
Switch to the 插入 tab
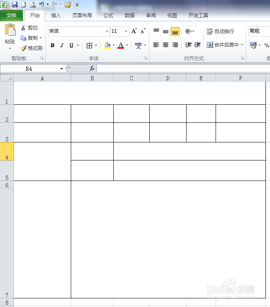(56, 16)
